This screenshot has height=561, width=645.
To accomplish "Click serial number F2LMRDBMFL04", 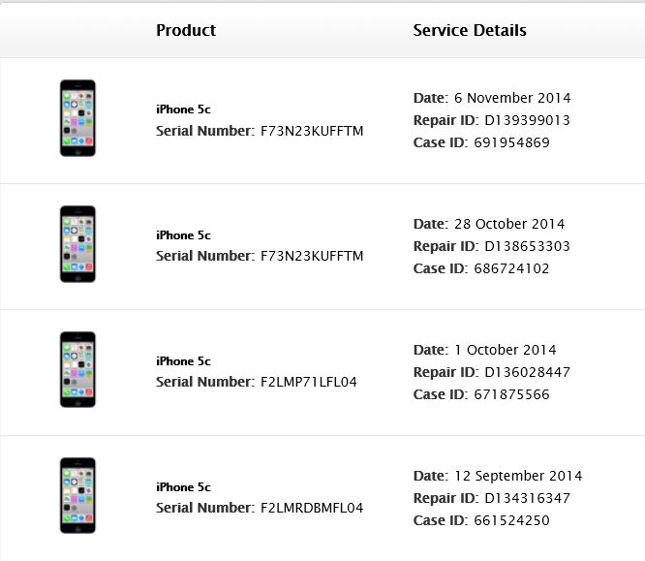I will (312, 508).
